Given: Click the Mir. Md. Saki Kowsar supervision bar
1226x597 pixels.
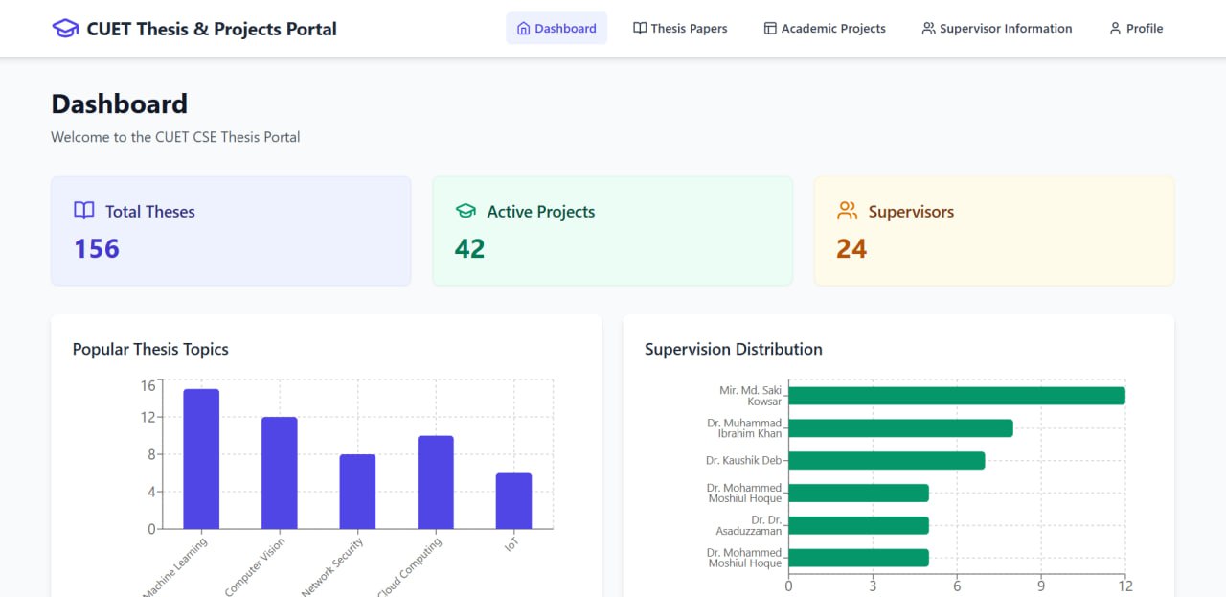Looking at the screenshot, I should (956, 396).
